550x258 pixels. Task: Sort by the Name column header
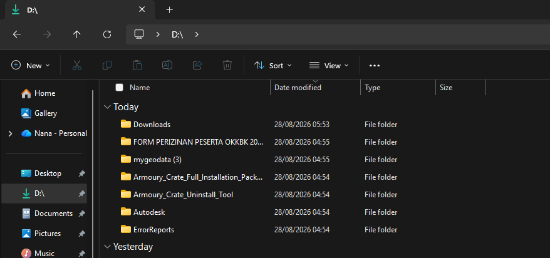[140, 88]
